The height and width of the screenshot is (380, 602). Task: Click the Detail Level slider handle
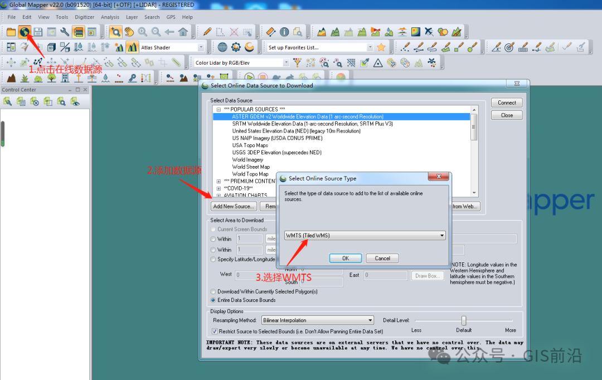(464, 320)
